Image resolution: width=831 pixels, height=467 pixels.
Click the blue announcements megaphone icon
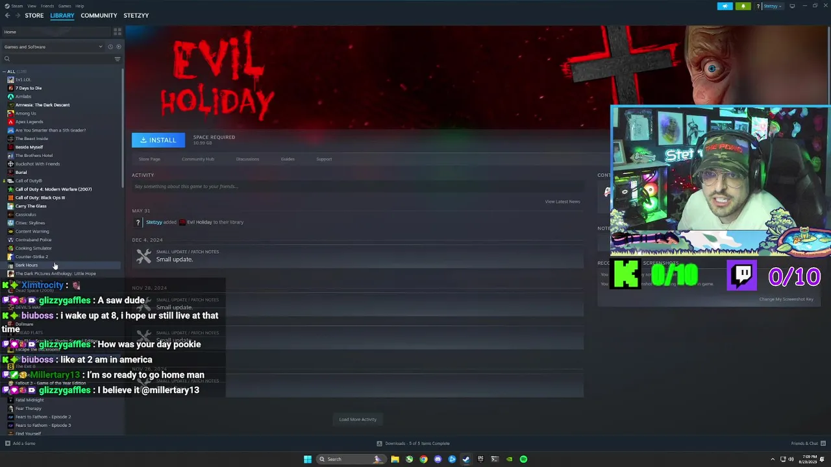point(725,6)
